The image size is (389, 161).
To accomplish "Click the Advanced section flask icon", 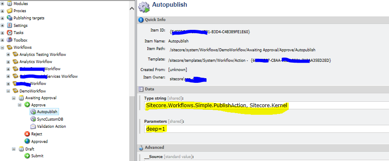I will point(141,148).
